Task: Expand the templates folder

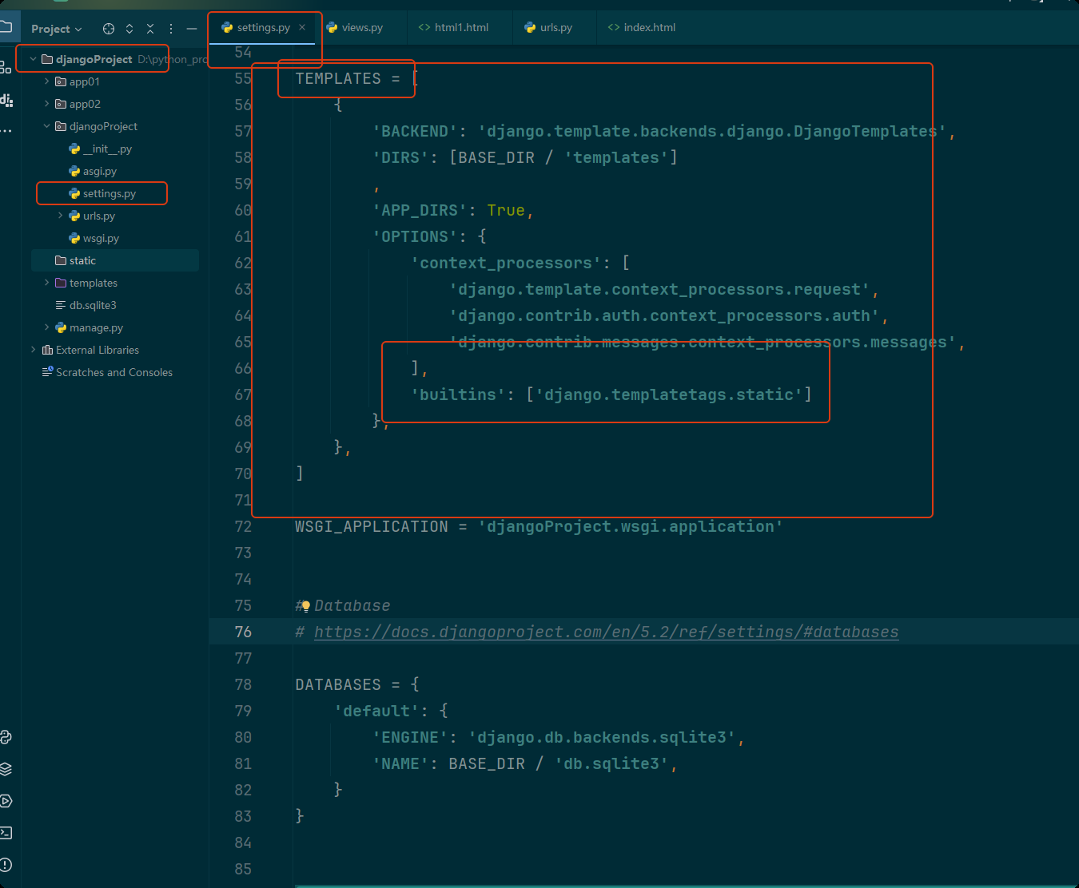Action: [x=46, y=283]
